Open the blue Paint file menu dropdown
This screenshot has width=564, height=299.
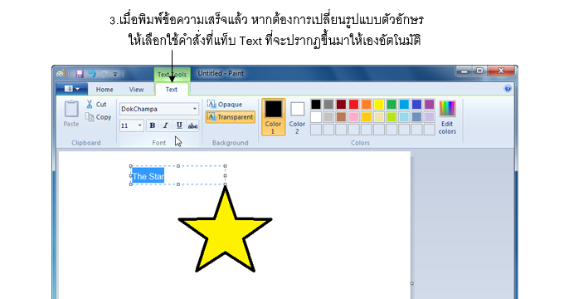72,89
